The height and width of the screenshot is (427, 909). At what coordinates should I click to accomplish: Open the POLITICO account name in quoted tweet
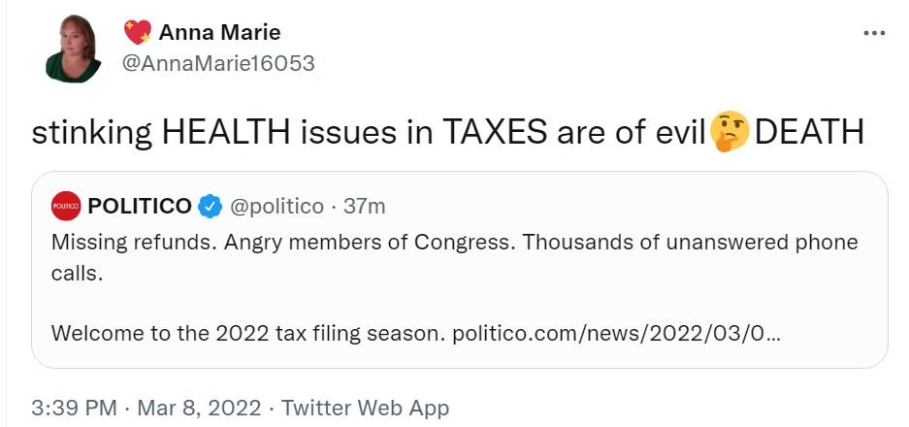[140, 207]
